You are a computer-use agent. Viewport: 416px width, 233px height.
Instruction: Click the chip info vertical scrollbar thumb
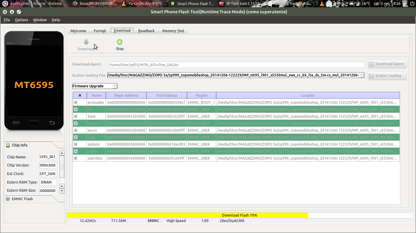coord(62,167)
